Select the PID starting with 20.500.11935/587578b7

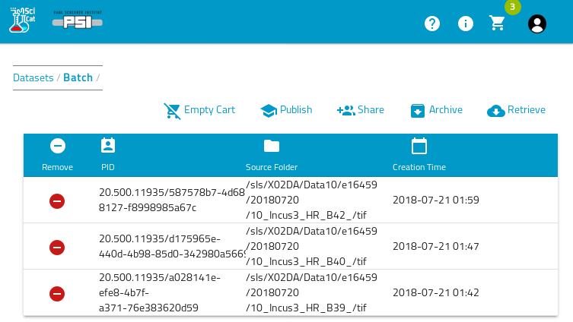click(171, 200)
